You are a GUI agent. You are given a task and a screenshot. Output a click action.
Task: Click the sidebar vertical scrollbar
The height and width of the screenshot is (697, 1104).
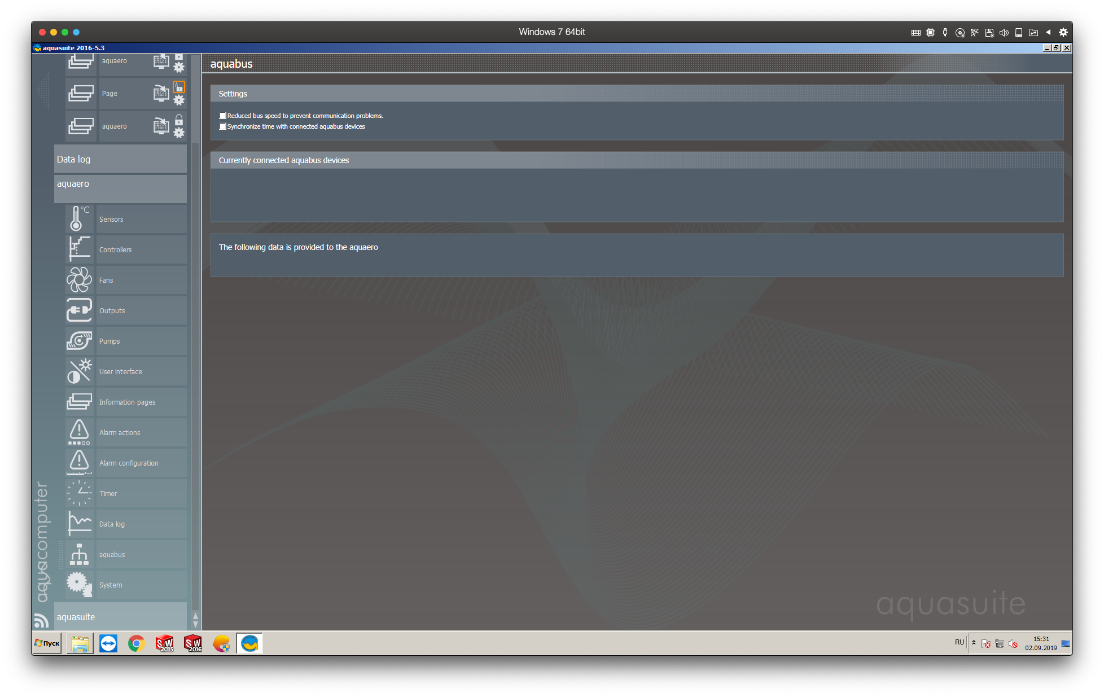click(x=195, y=339)
